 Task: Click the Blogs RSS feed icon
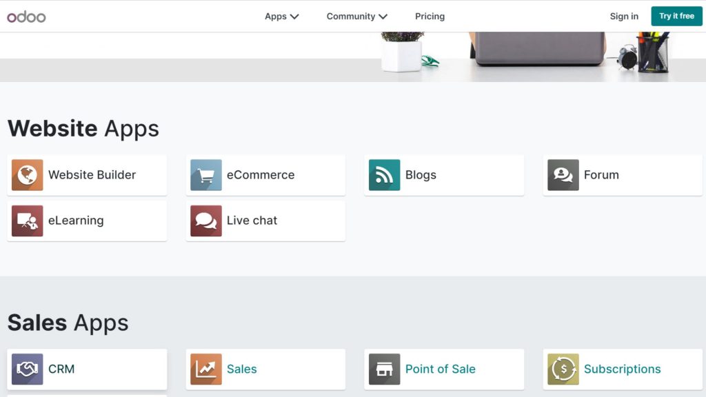coord(385,175)
